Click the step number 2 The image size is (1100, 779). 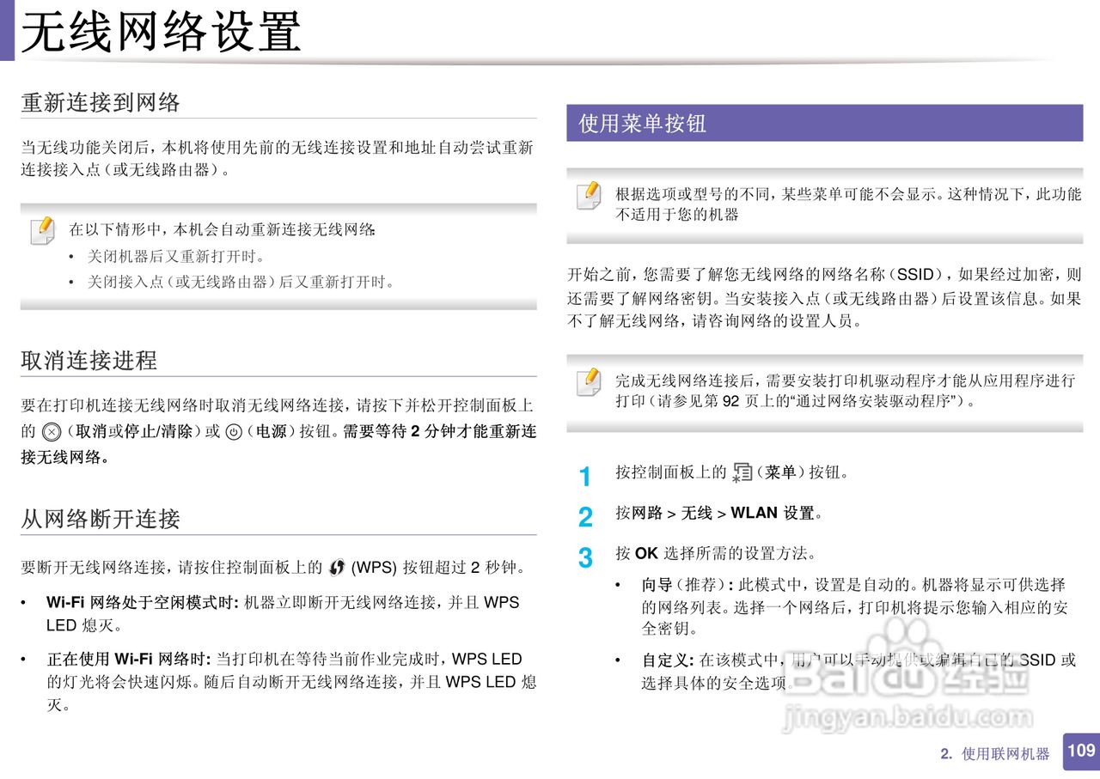point(585,517)
